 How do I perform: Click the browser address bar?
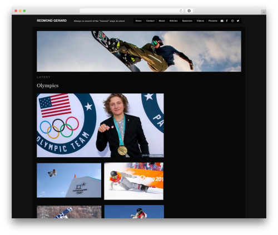[132, 11]
